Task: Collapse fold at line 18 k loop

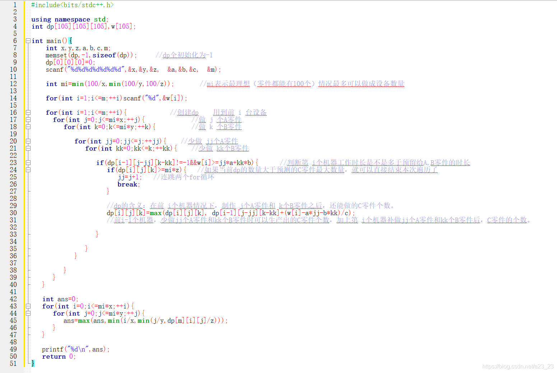Action: tap(28, 127)
